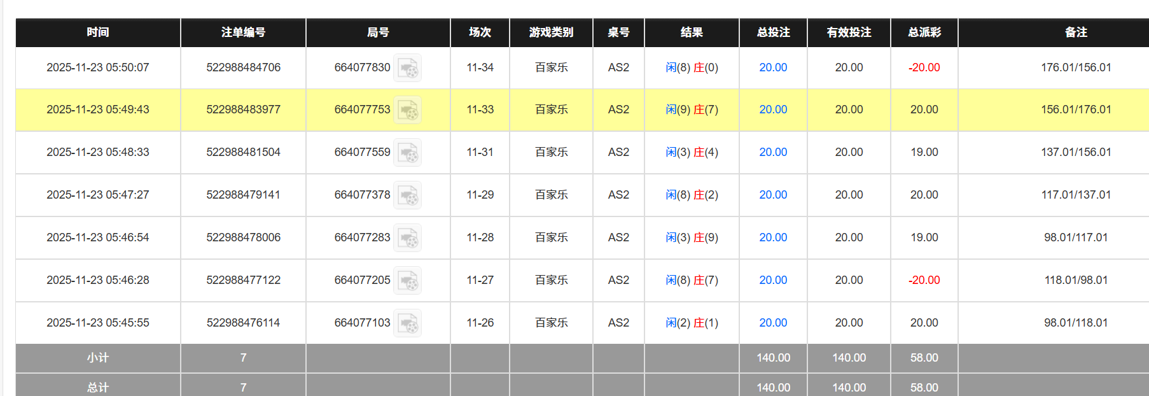
Task: Click remark value 176.01/156.01
Action: pos(1076,67)
